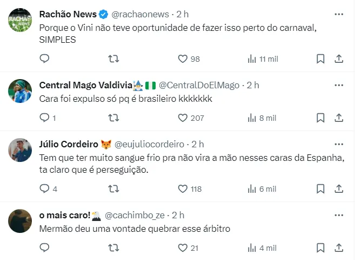Share Júlio Cordeiro's tweet
The image size is (355, 260).
(x=339, y=188)
